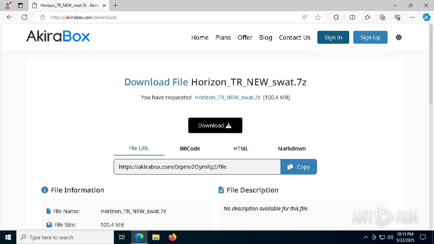434x244 pixels.
Task: Open Edge Settings and more menu
Action: pyautogui.click(x=412, y=17)
